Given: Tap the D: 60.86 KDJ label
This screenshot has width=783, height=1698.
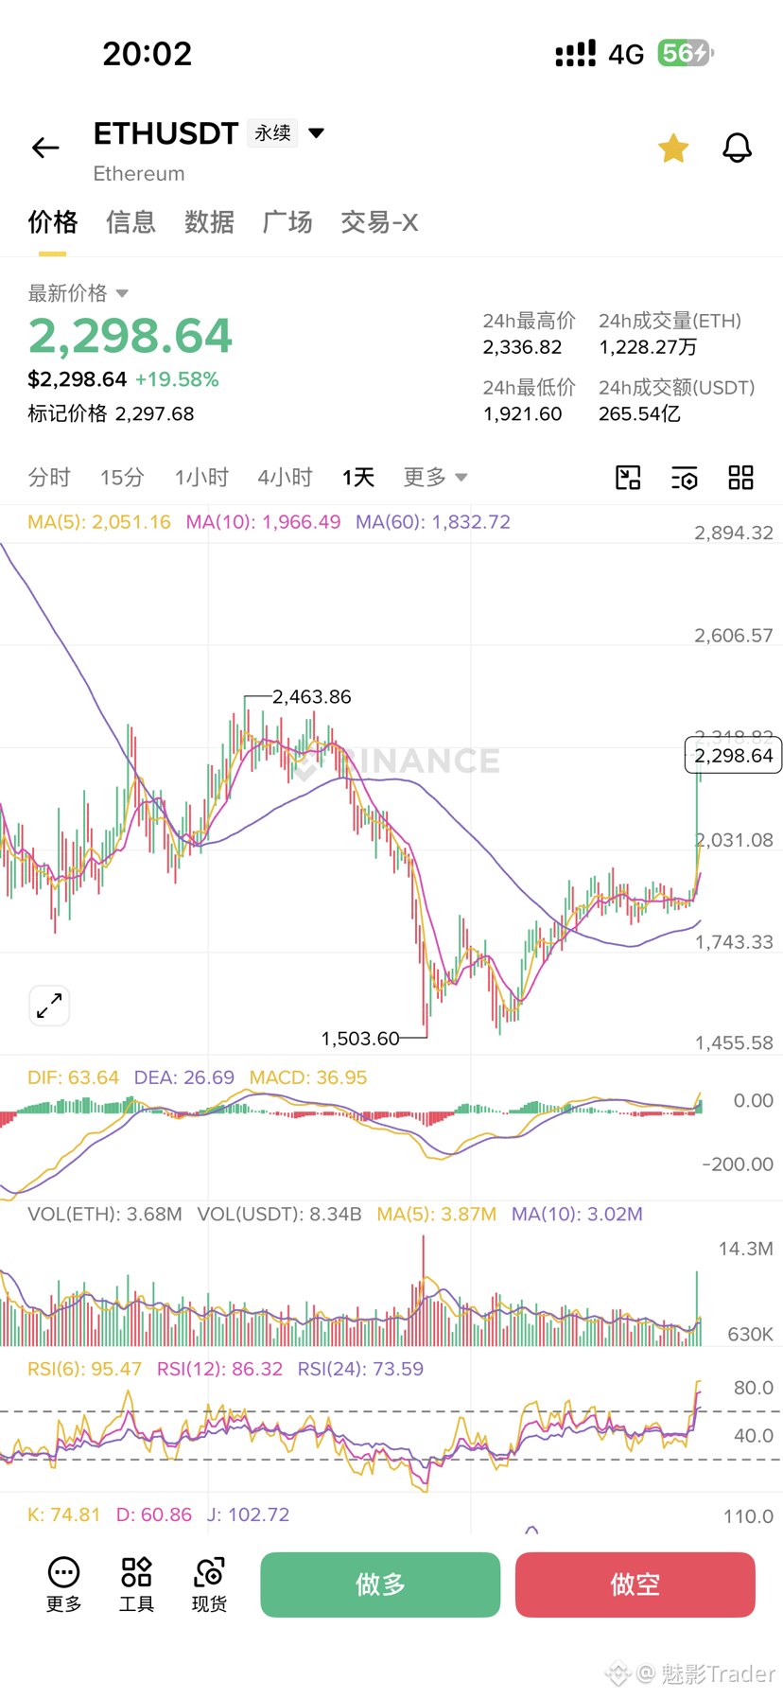Looking at the screenshot, I should click(154, 1514).
